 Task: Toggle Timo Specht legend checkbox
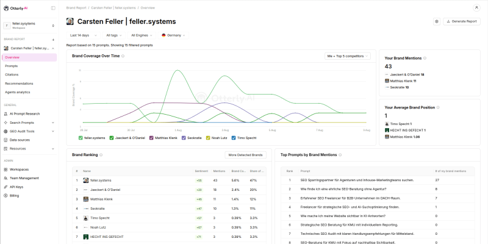click(234, 138)
